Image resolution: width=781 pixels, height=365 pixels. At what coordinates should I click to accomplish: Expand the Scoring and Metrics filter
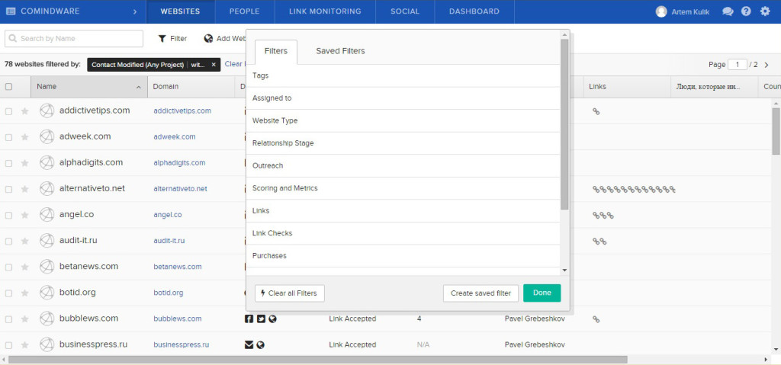coord(284,188)
